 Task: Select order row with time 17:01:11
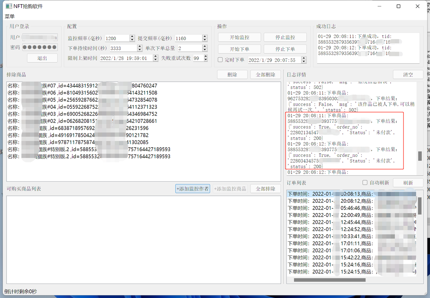(x=352, y=243)
